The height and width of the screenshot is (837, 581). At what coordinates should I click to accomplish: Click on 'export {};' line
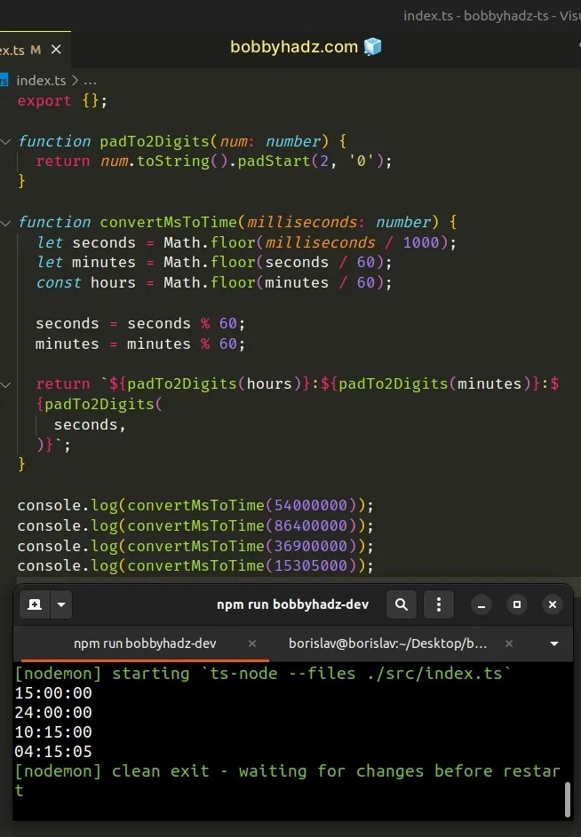click(62, 101)
